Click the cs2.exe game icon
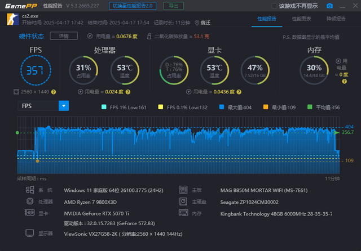This screenshot has width=361, height=251. pyautogui.click(x=12, y=19)
